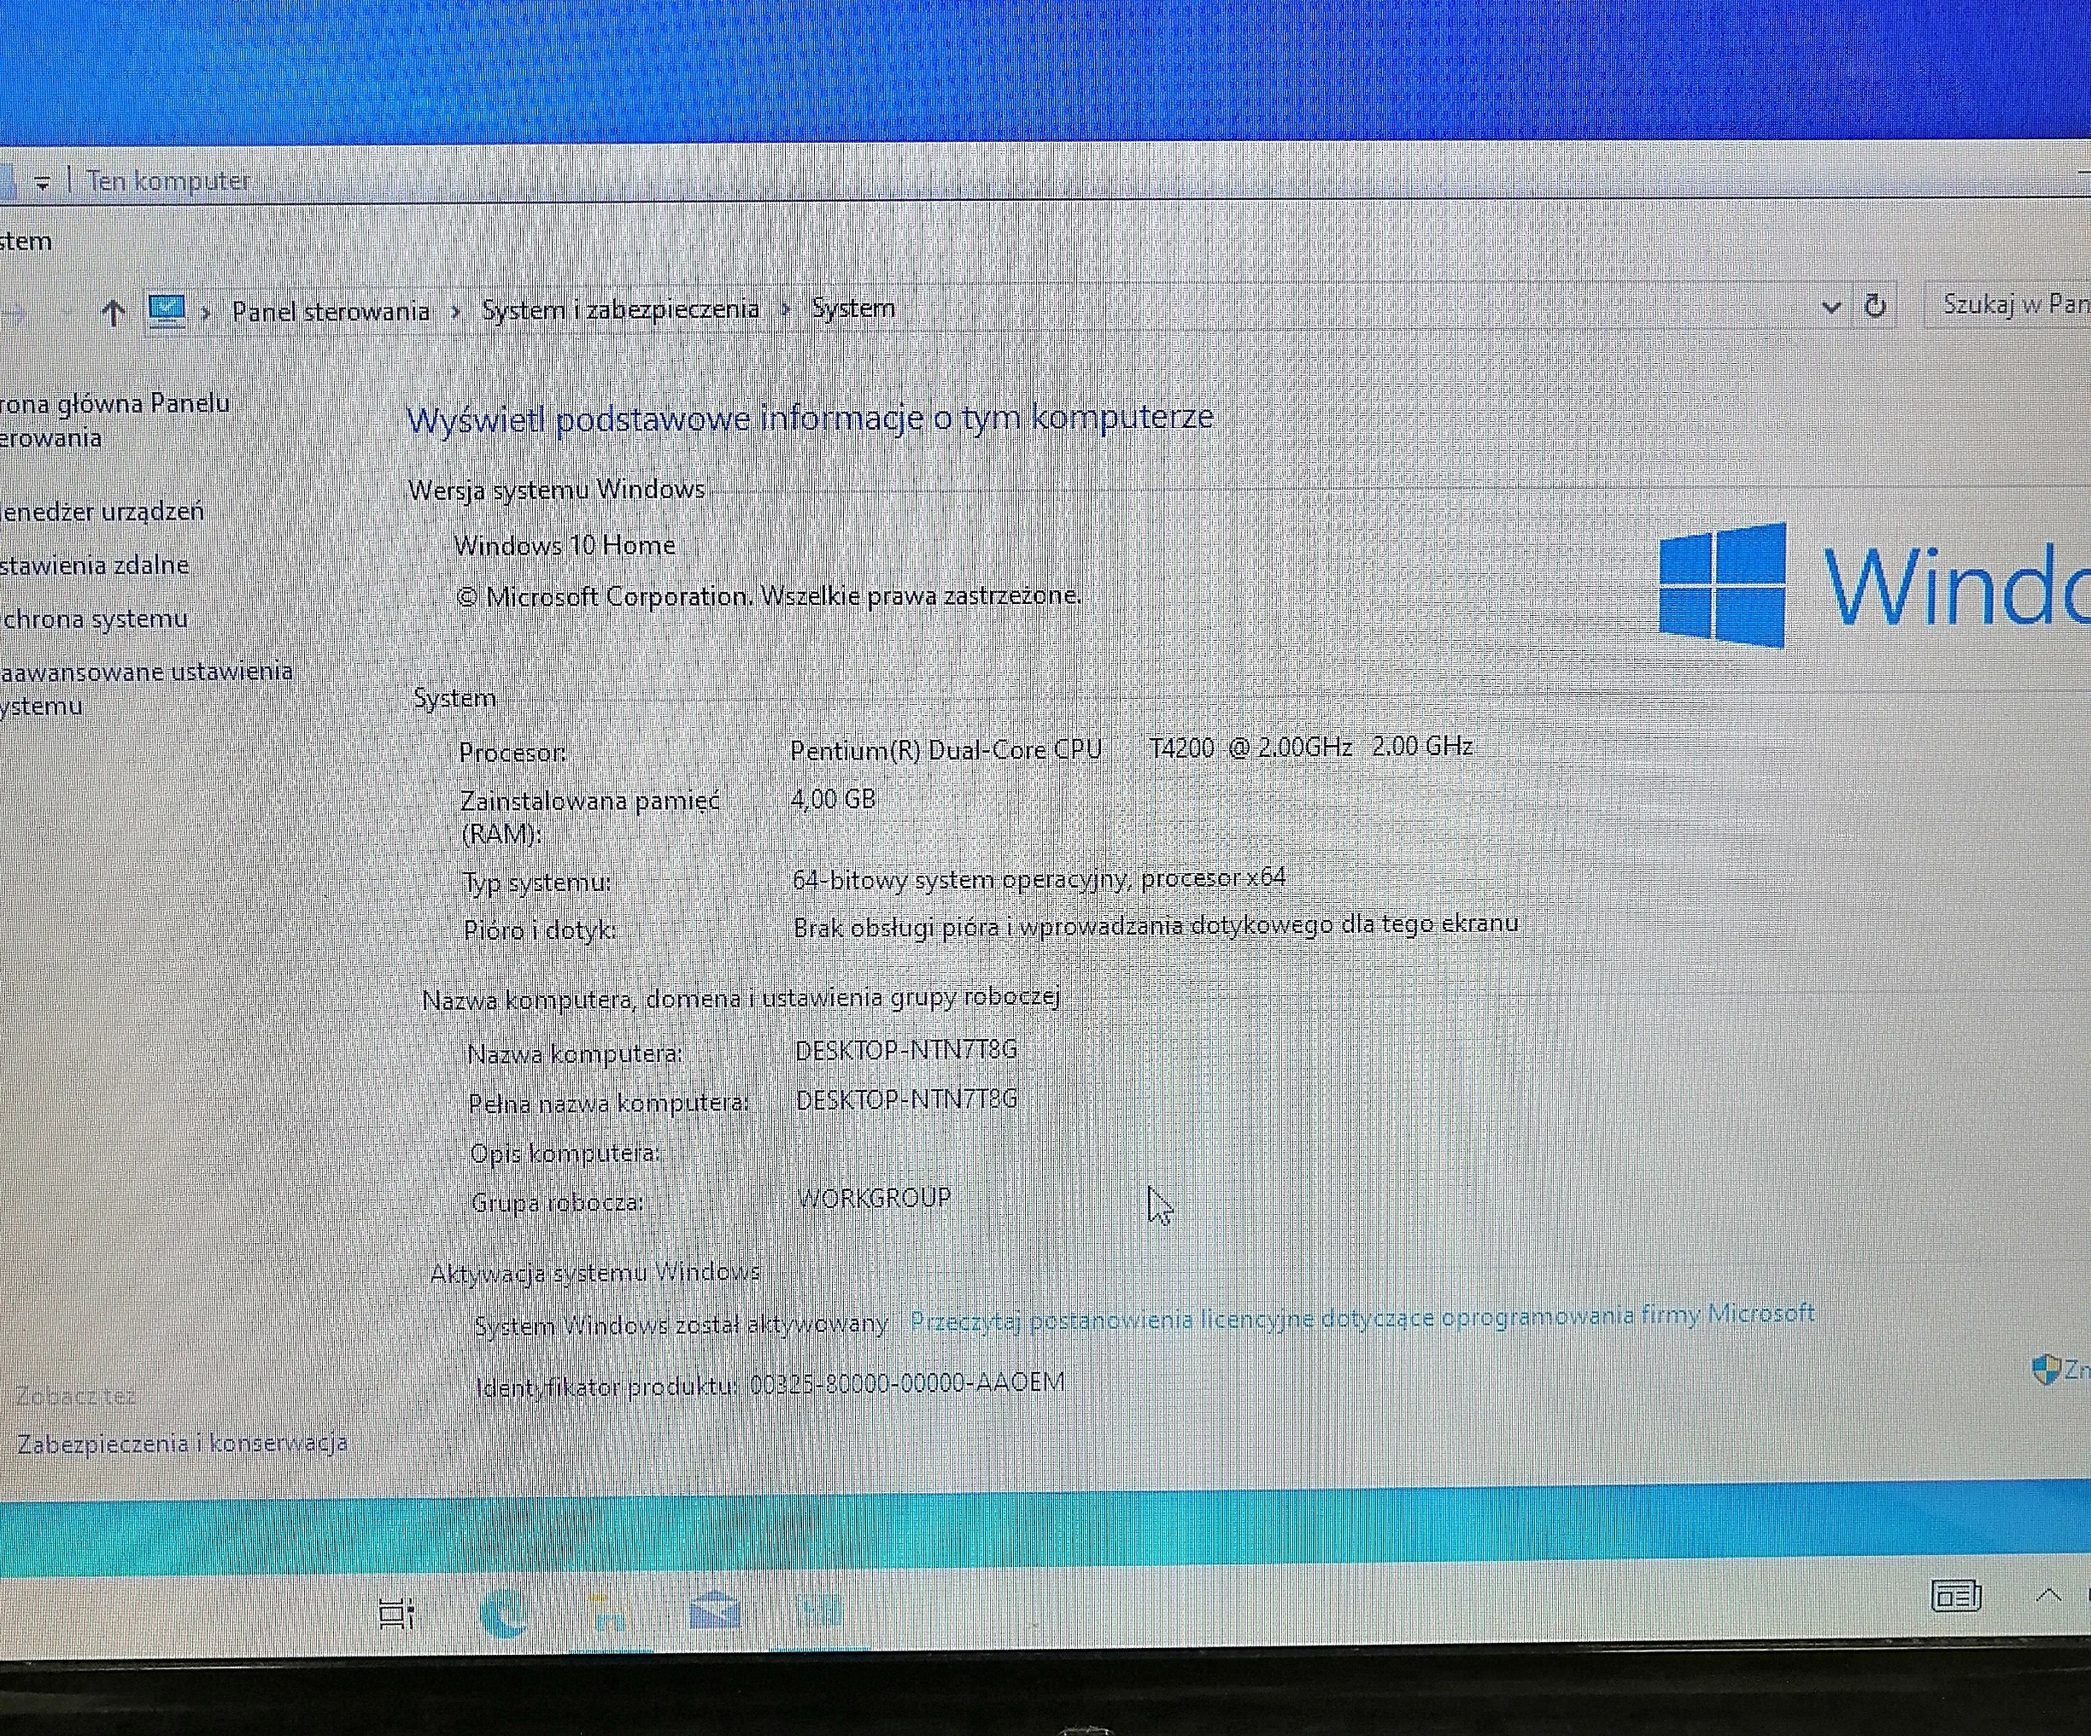The height and width of the screenshot is (1736, 2091).
Task: Select WORKGROUP workgroup value
Action: [x=874, y=1198]
